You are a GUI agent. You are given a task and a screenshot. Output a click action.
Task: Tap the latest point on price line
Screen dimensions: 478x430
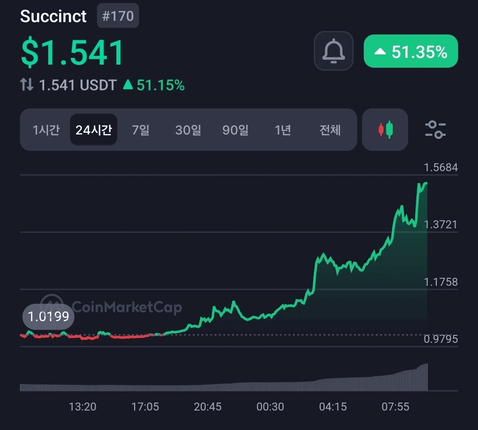point(427,183)
